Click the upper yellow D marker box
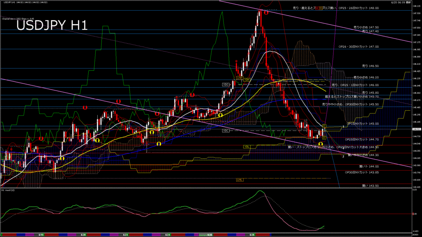422x237 pixels. 324,126
